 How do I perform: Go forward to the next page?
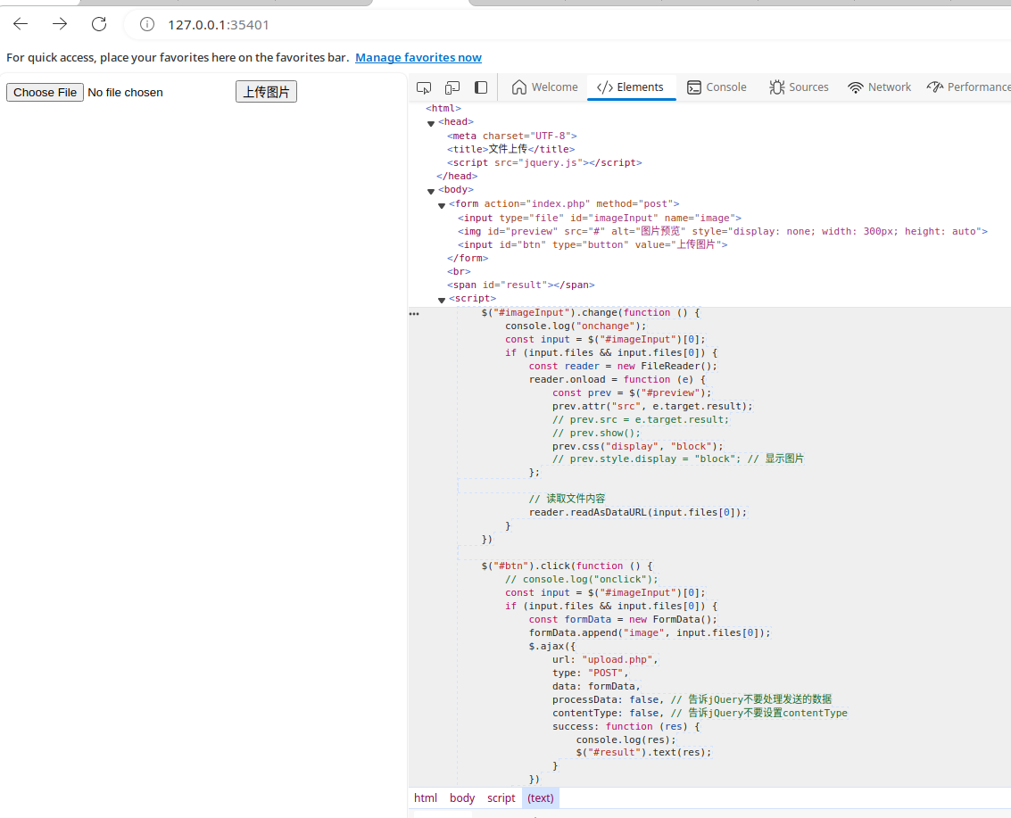(60, 24)
